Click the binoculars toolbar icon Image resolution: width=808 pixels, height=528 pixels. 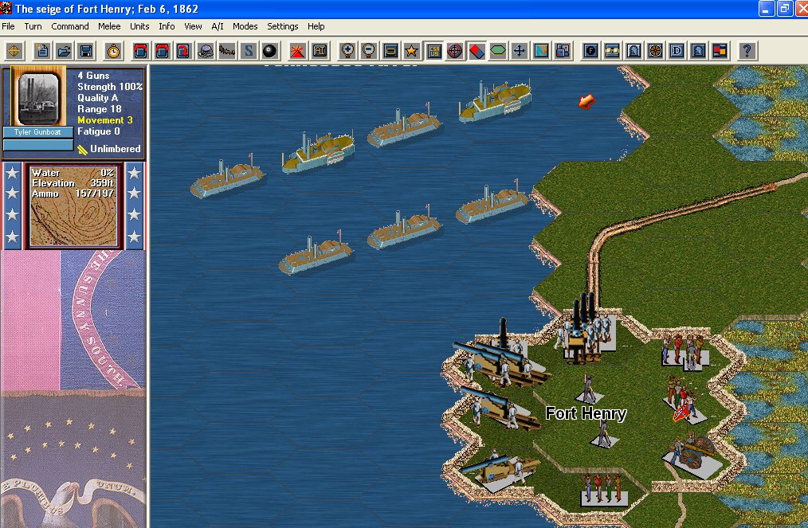click(612, 51)
